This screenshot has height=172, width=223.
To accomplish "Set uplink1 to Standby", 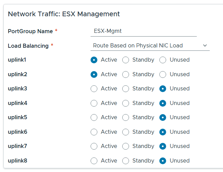I will [x=126, y=60].
